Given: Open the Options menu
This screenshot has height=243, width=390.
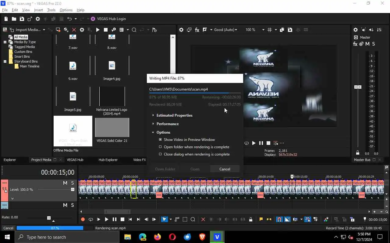Looking at the screenshot, I should coord(66,10).
